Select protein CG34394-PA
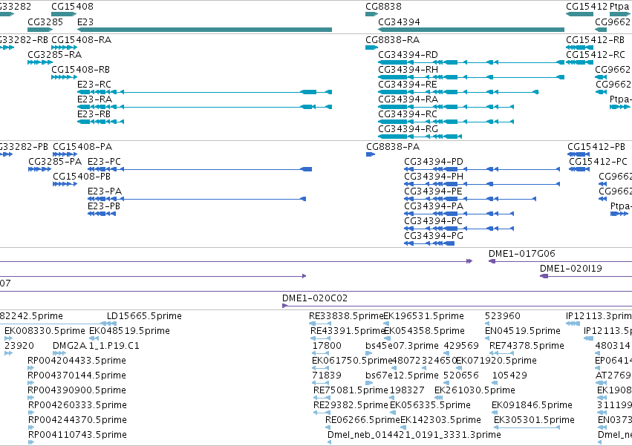The height and width of the screenshot is (446, 632). (x=434, y=206)
